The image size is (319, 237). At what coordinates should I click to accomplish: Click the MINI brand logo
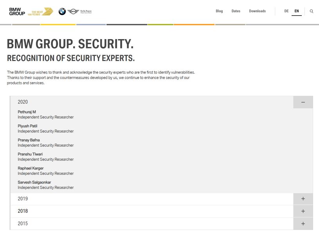coord(73,12)
